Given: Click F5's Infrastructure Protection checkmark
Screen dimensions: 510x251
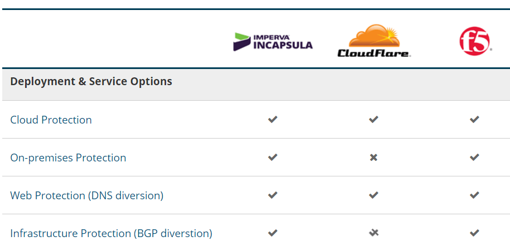Looking at the screenshot, I should (x=474, y=233).
